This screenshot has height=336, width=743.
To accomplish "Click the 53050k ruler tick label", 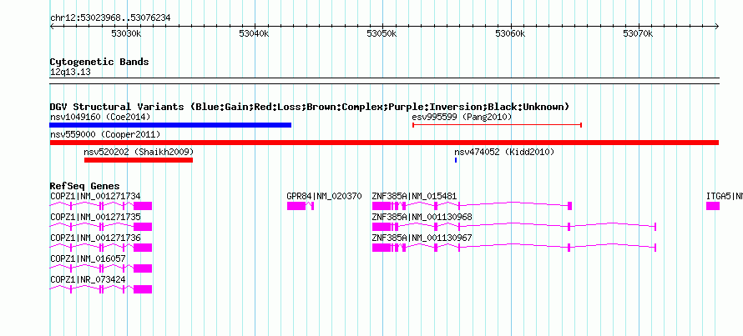I will point(382,33).
